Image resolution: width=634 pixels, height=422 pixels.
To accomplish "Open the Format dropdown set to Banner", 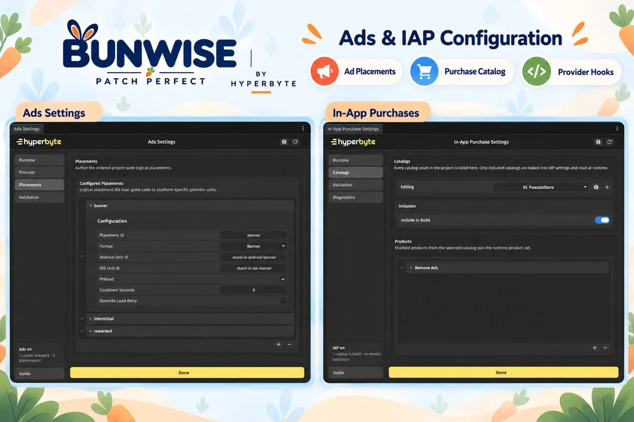I will 253,246.
